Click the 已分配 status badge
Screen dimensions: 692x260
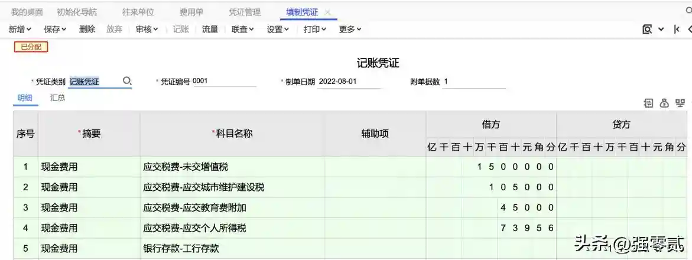[31, 47]
